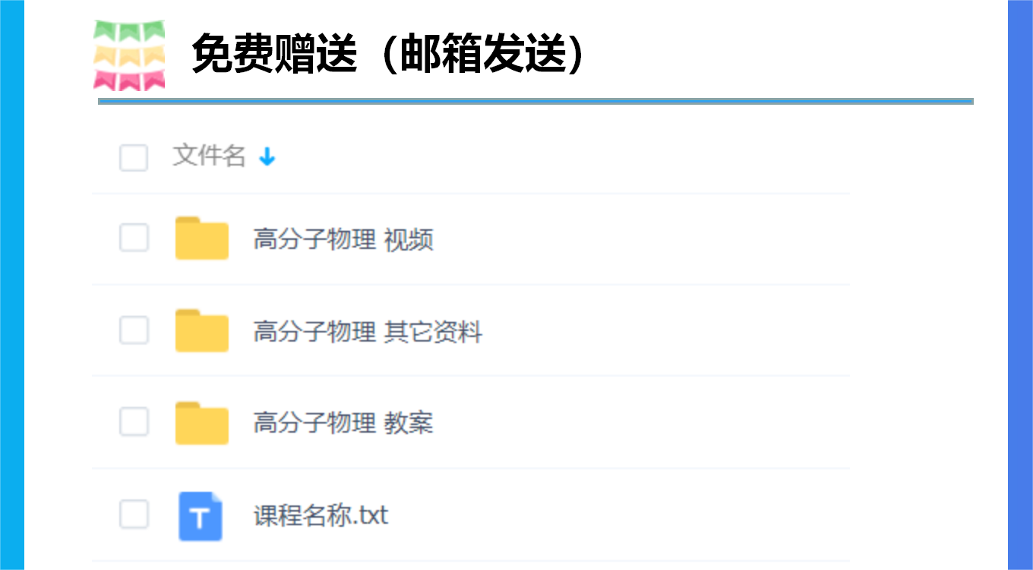Open the 高分子物理 视频 folder name
Viewport: 1033px width, 570px height.
pos(343,240)
